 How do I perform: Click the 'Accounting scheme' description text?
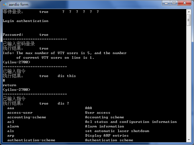point(105,117)
